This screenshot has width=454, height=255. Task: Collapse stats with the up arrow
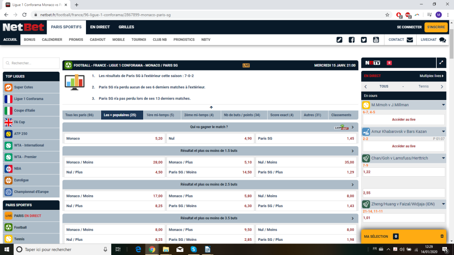click(x=211, y=107)
